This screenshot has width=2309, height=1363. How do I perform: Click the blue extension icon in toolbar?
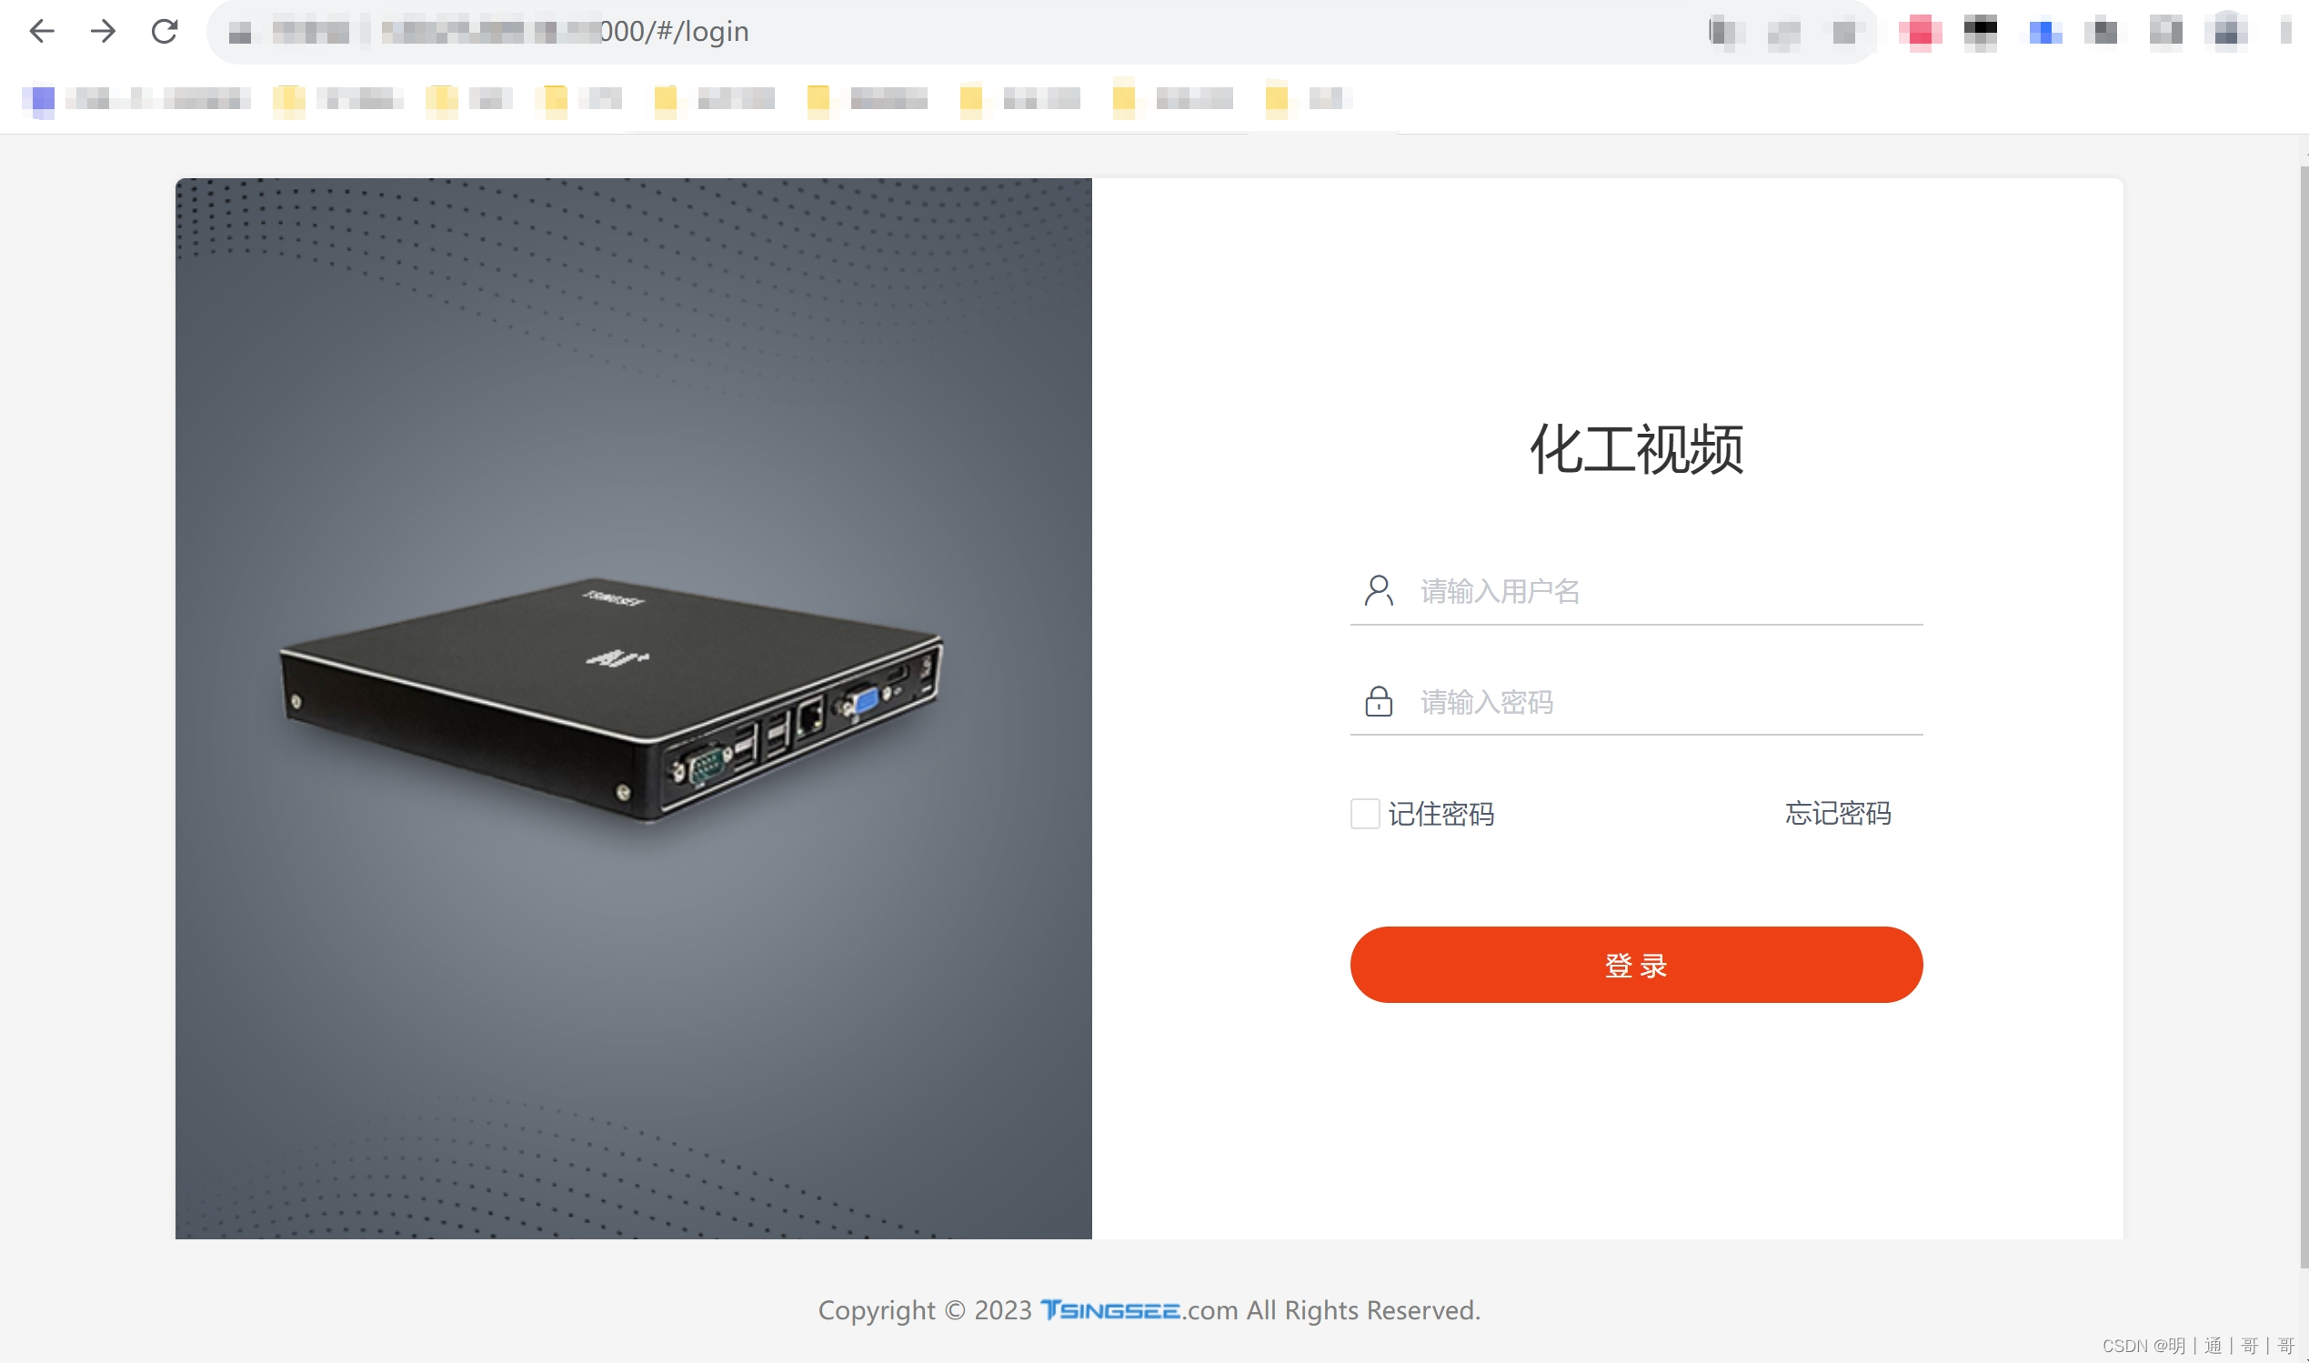point(2044,32)
